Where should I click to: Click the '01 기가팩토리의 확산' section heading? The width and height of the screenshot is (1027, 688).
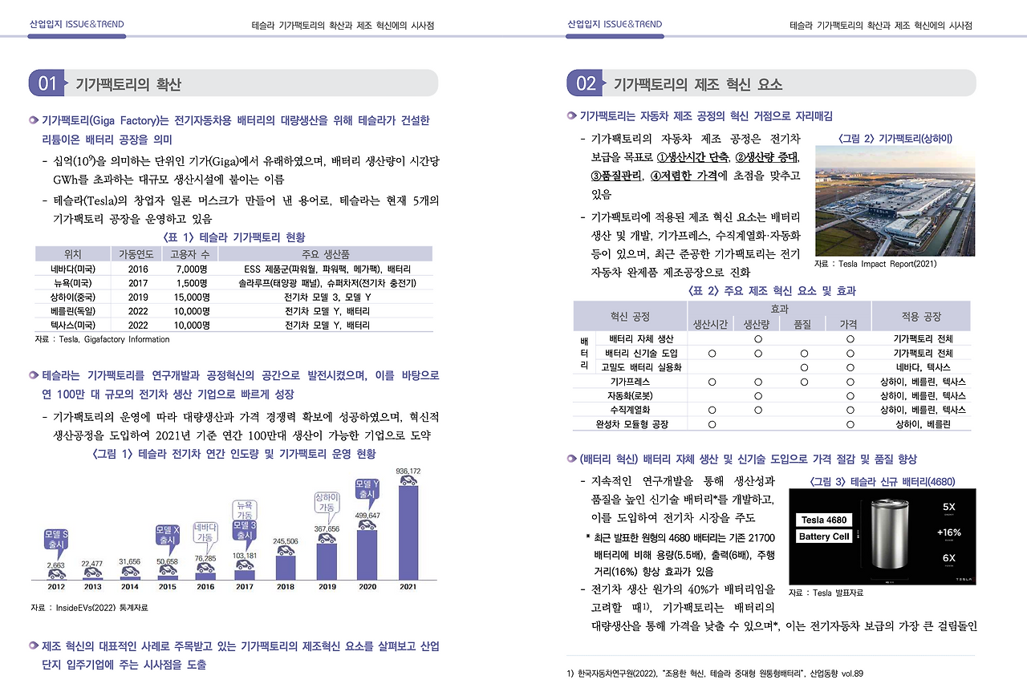click(x=233, y=83)
